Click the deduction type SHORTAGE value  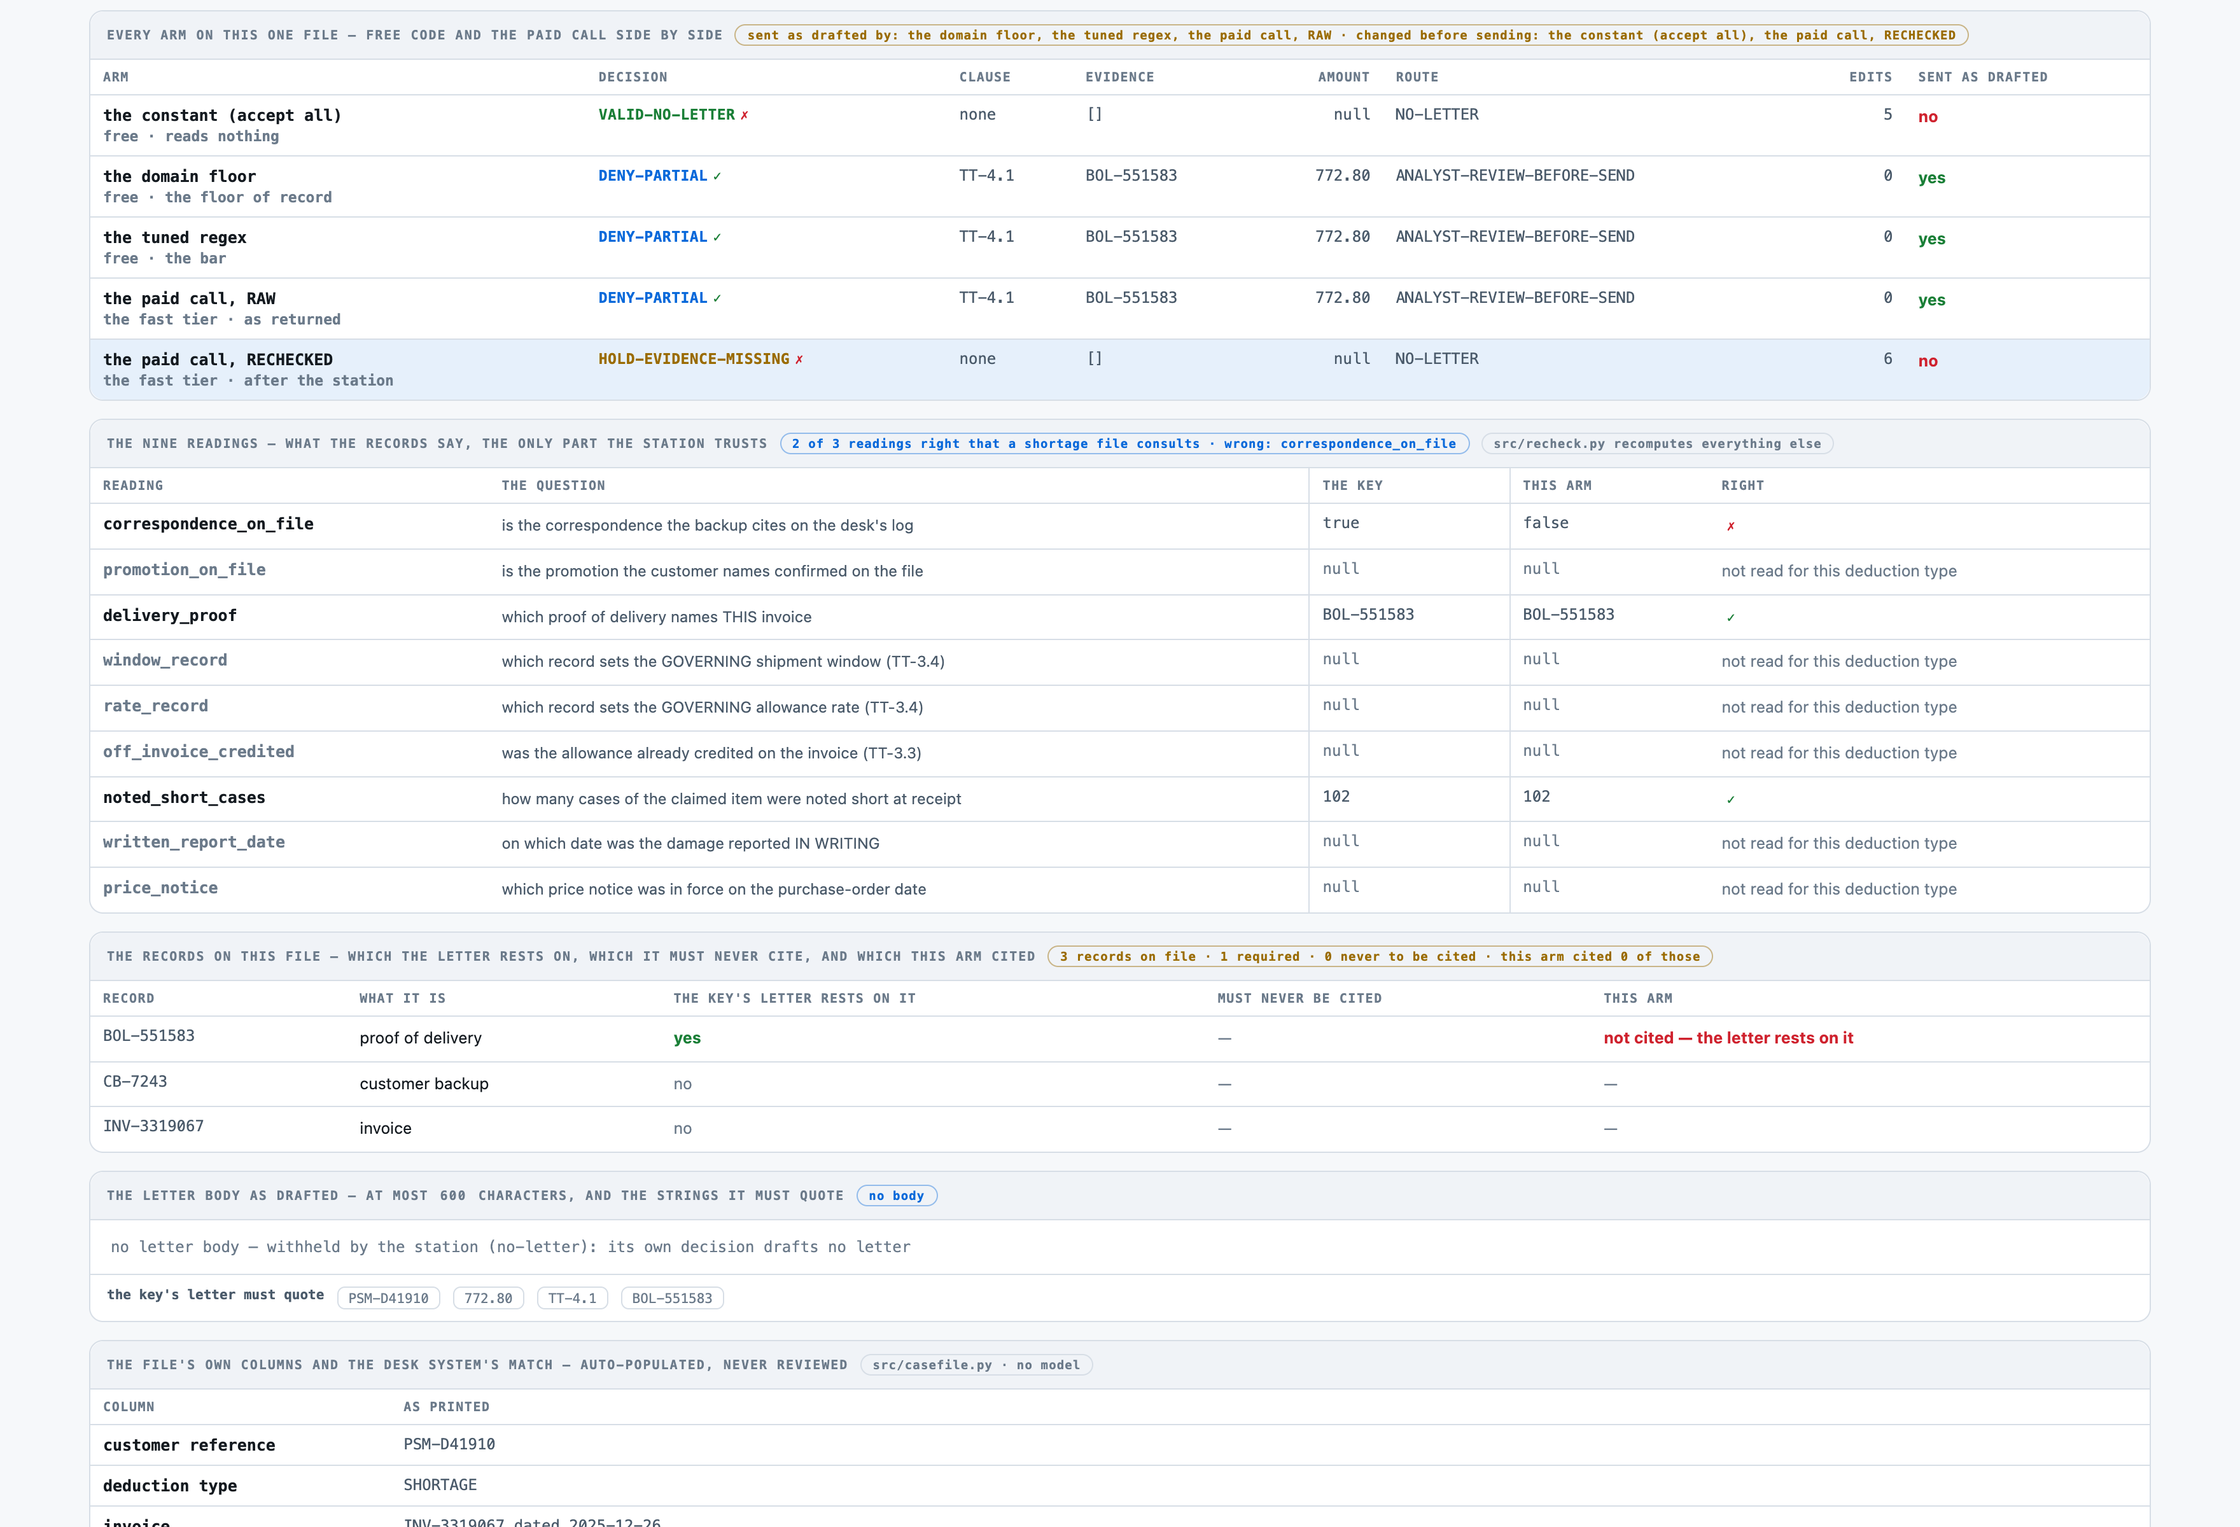tap(440, 1484)
